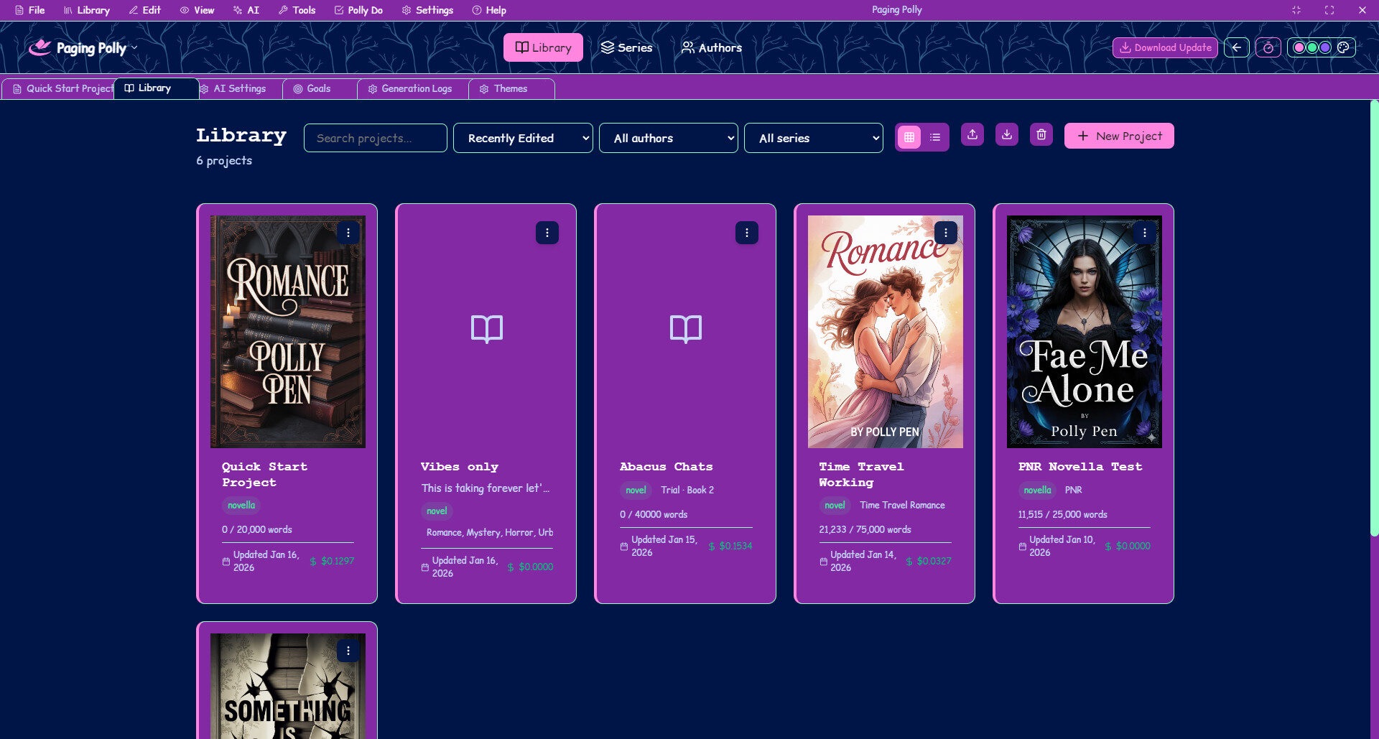Click the Search projects input field
The image size is (1379, 739).
tap(375, 138)
